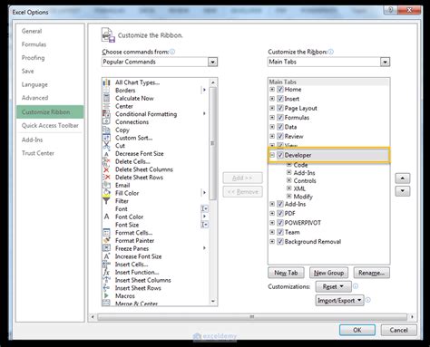Click the Fill Color bucket icon
Screen dimensions: 430x347
click(106, 193)
